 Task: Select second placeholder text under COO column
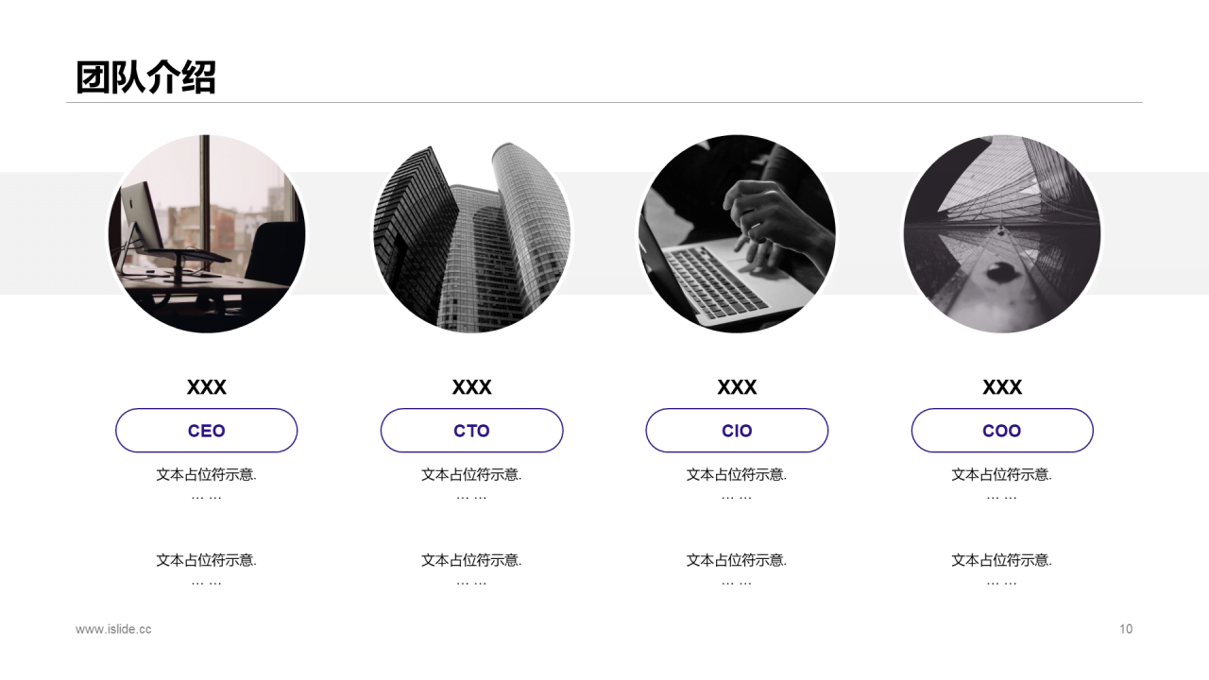[x=1002, y=560]
